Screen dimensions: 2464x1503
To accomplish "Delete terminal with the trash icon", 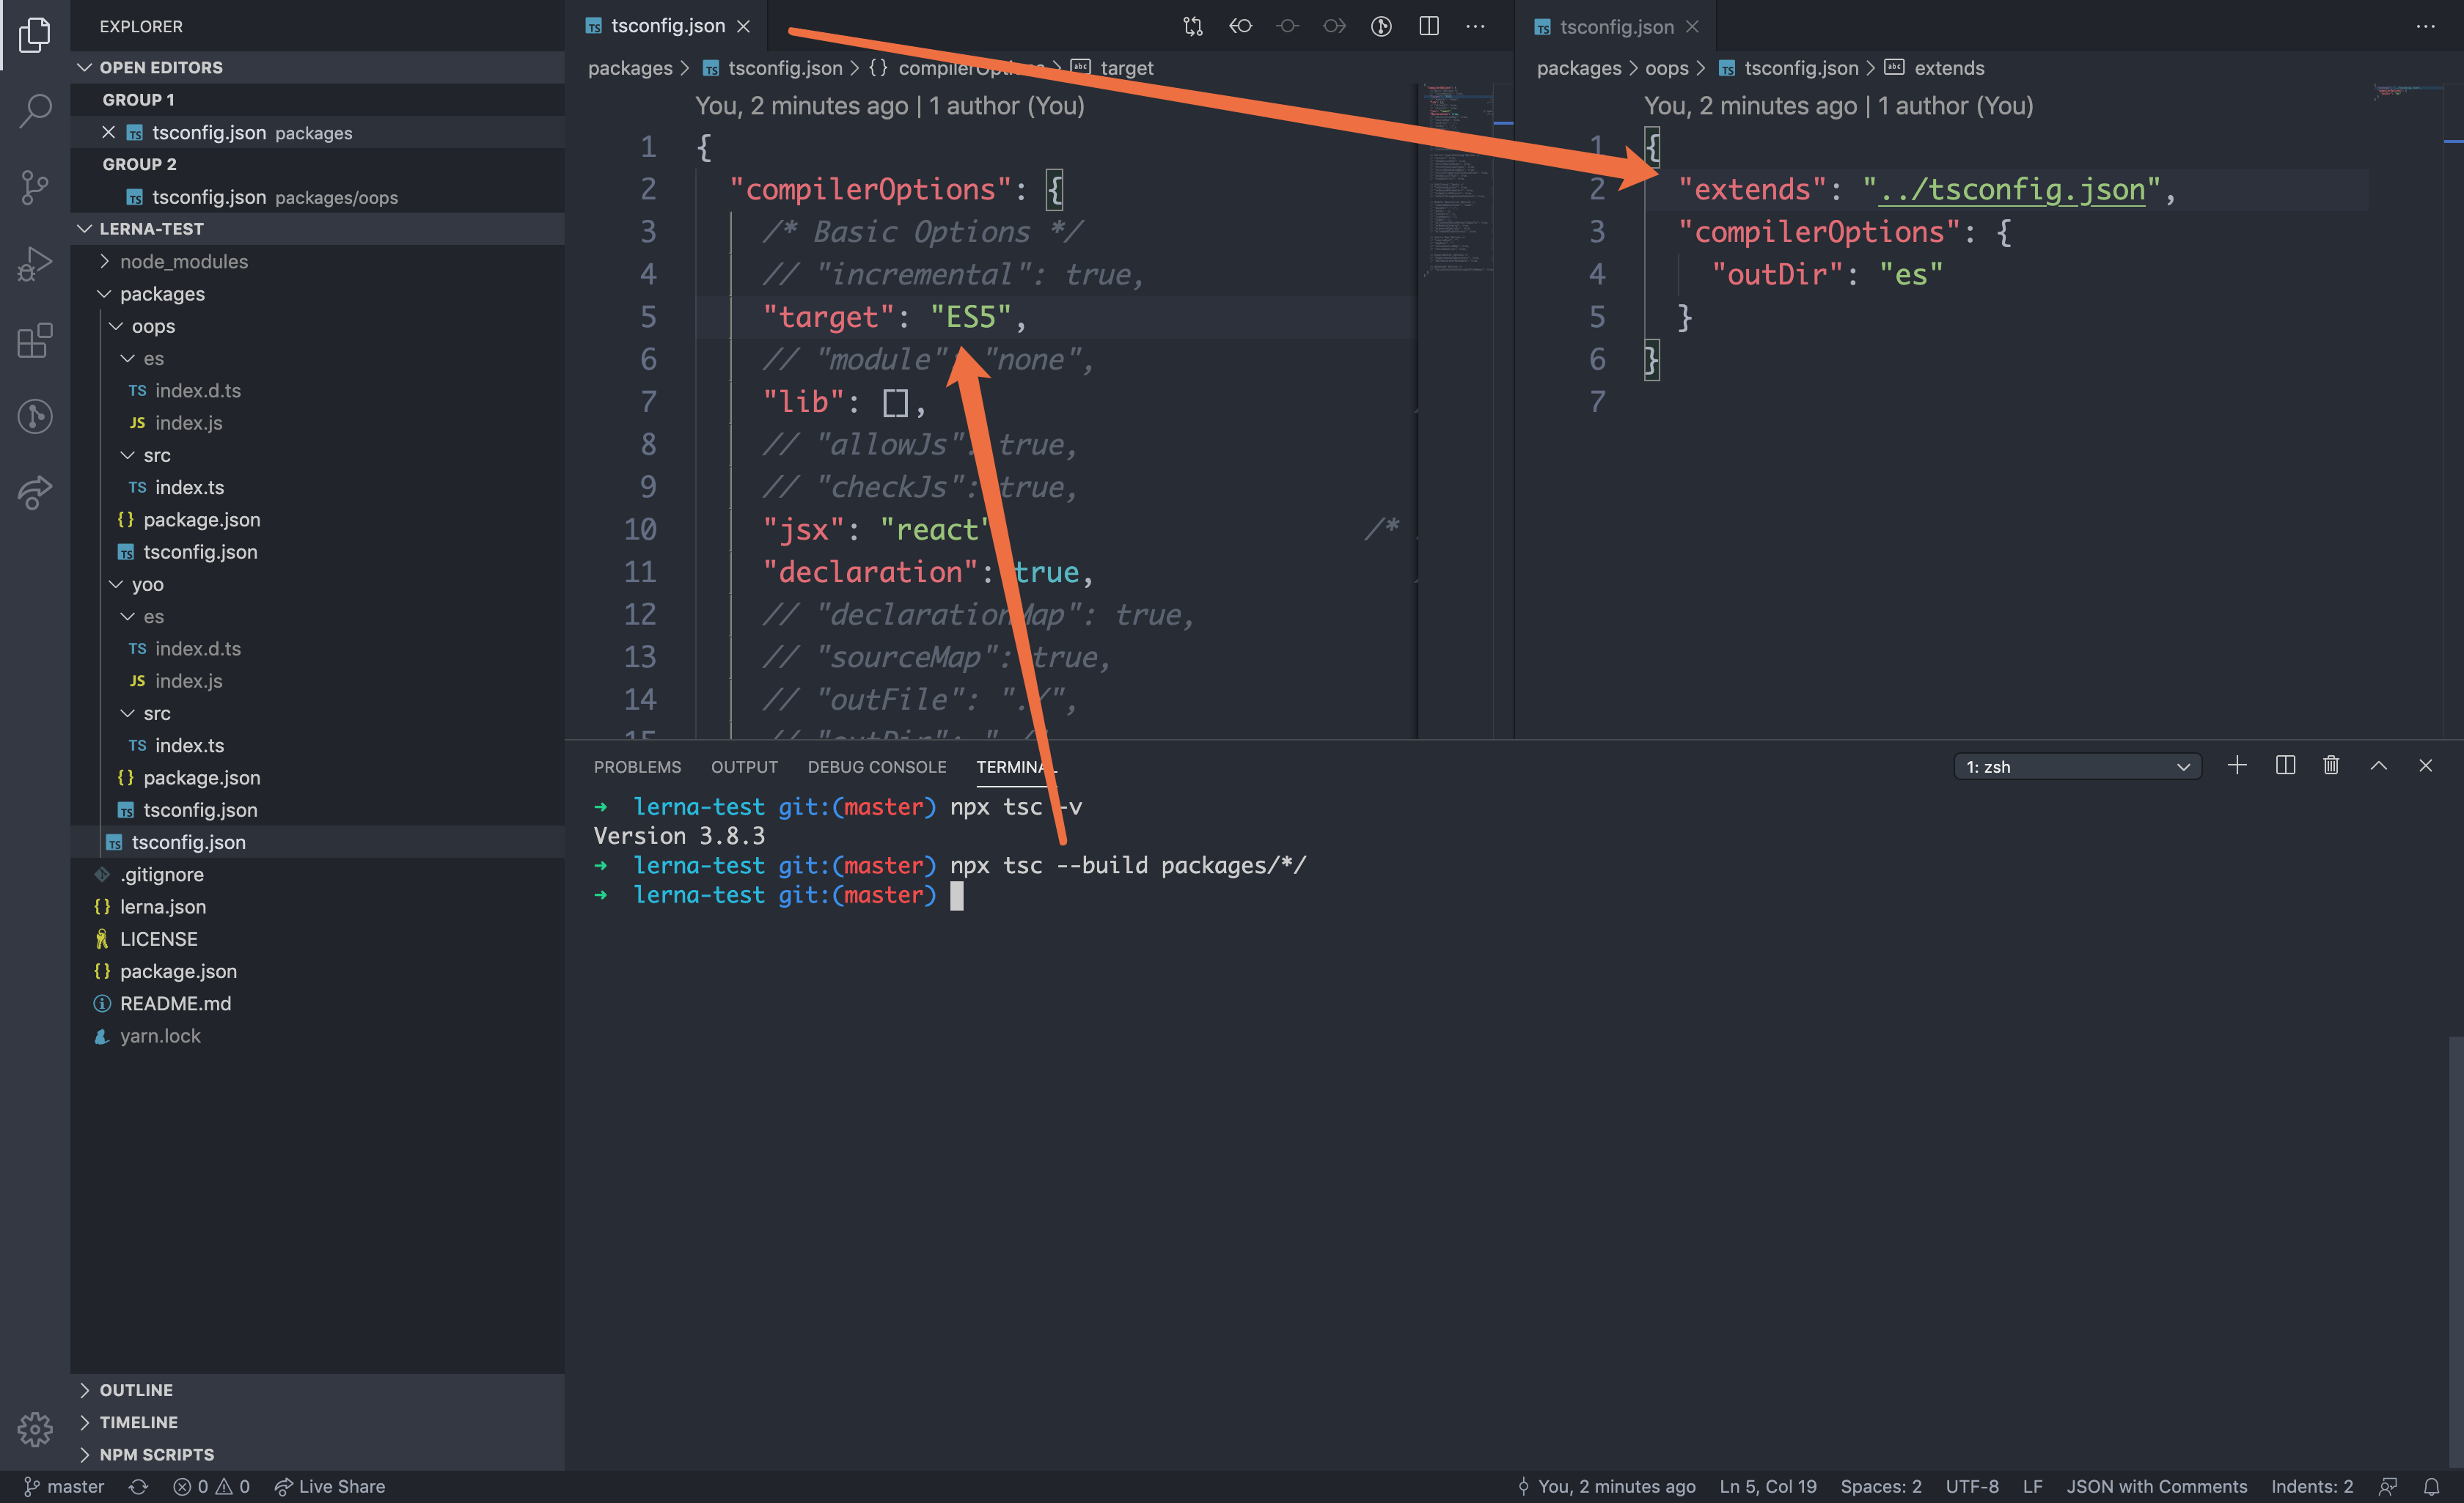I will pos(2331,766).
